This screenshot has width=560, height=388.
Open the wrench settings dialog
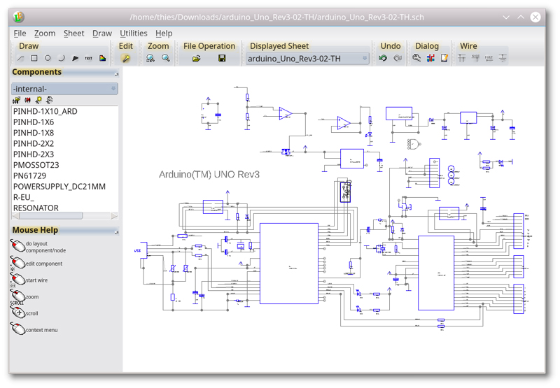416,58
